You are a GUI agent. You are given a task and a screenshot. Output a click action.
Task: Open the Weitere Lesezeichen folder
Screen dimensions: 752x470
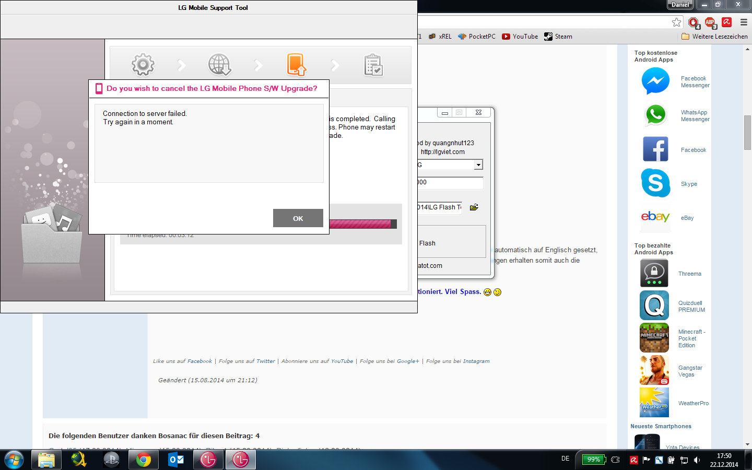[x=715, y=37]
